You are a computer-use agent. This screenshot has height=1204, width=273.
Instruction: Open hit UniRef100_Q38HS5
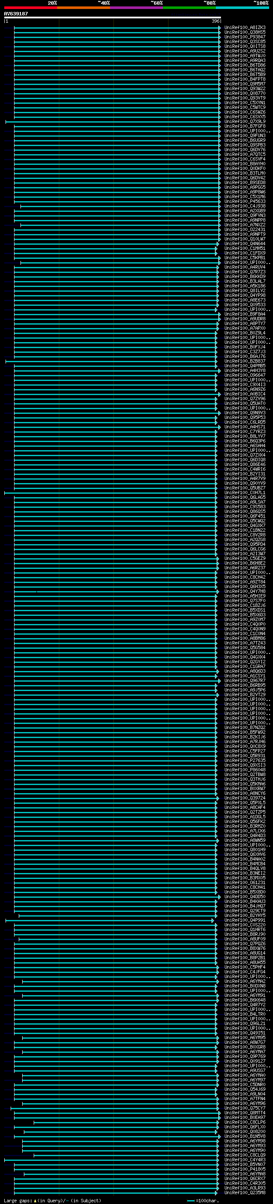[x=245, y=32]
